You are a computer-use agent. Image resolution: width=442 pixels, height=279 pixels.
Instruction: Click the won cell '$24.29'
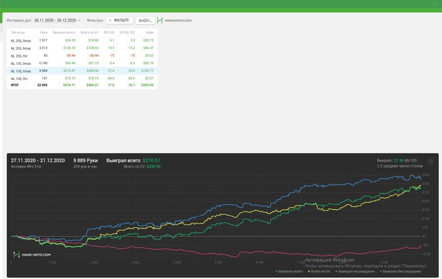pos(70,40)
